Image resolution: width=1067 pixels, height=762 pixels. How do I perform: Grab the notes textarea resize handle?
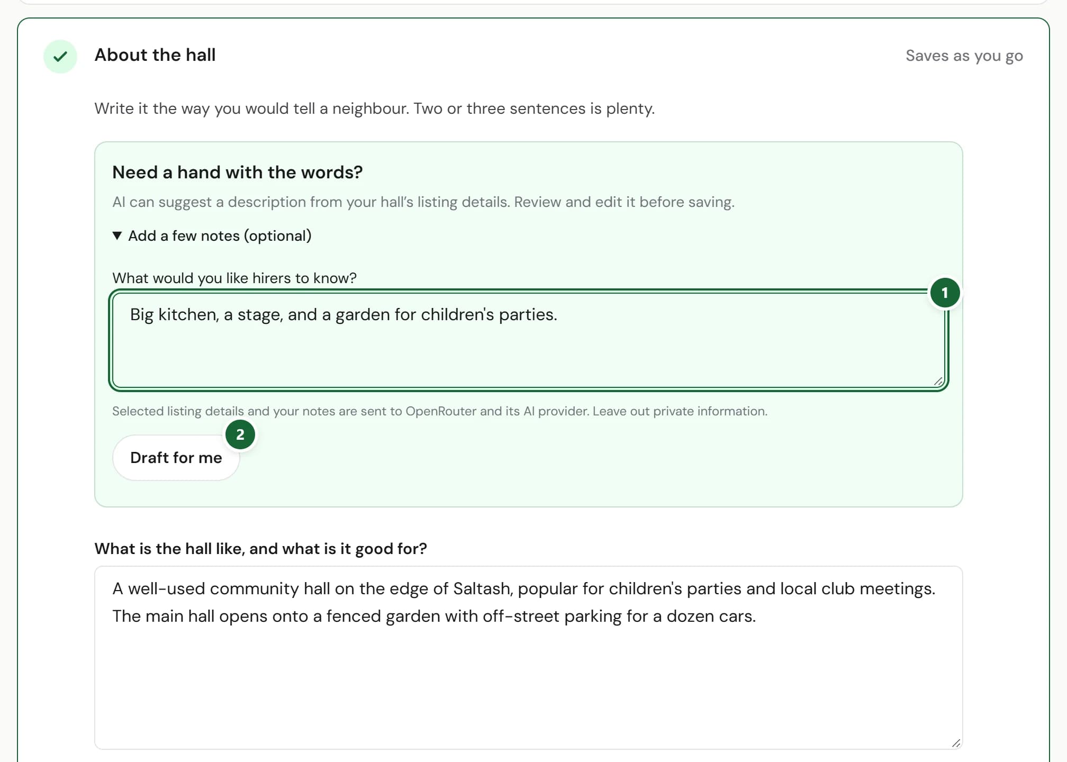938,381
